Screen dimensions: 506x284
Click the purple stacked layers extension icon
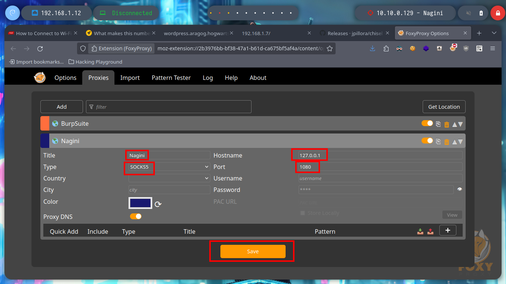[426, 48]
